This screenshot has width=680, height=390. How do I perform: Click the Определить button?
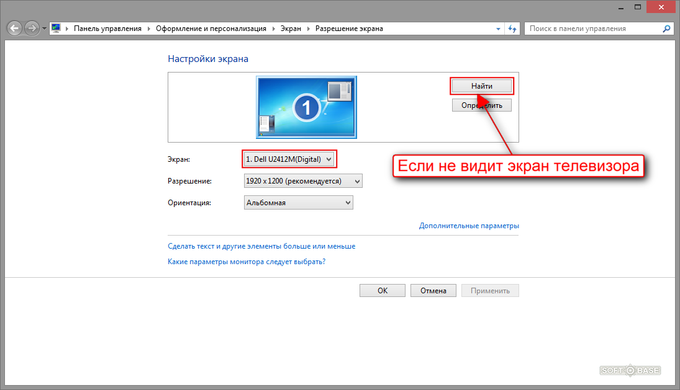coord(482,105)
